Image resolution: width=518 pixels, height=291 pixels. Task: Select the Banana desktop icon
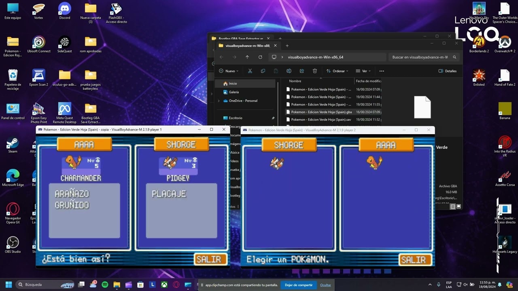[x=505, y=111]
